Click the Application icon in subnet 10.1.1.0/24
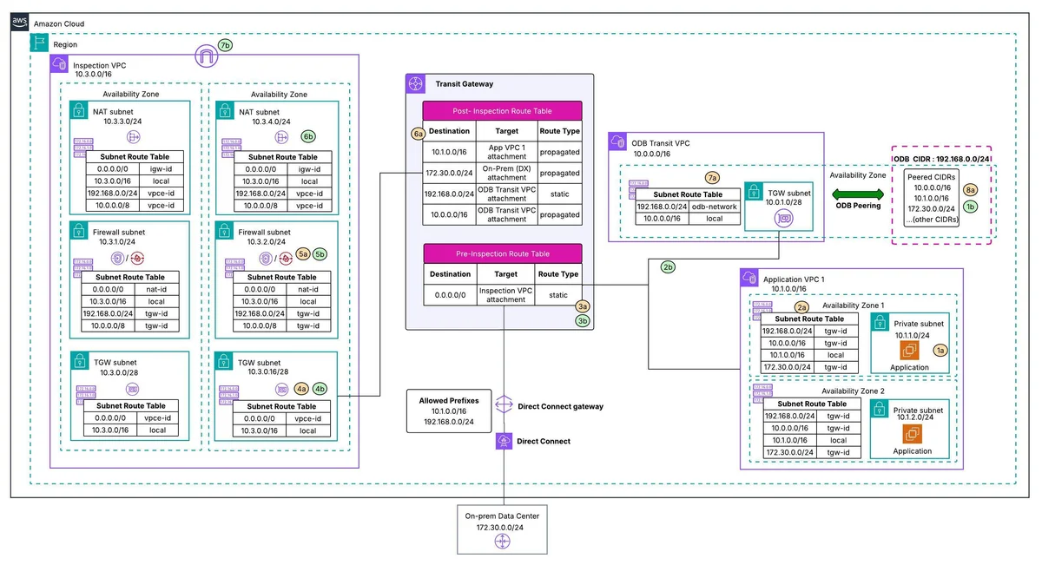 click(x=911, y=351)
